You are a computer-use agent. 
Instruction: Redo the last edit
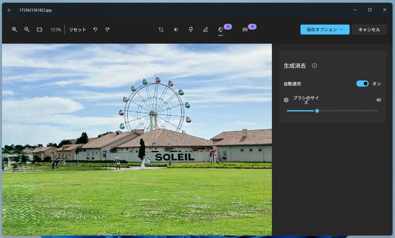107,29
